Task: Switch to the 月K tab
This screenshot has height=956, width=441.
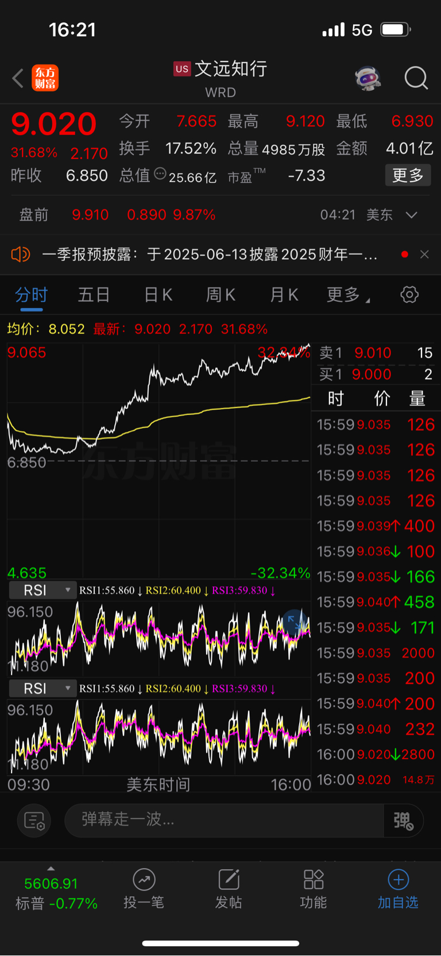Action: pos(284,295)
